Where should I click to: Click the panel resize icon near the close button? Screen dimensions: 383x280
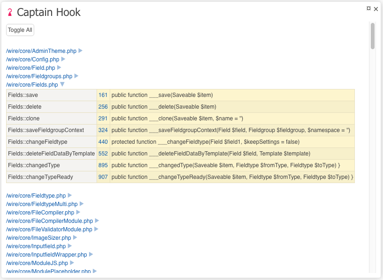click(x=368, y=8)
